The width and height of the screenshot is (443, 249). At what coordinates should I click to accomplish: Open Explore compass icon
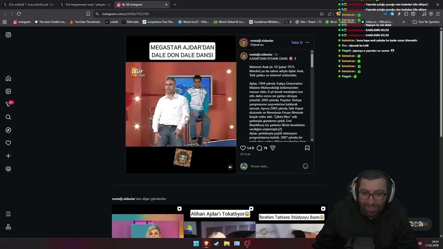pos(8,130)
